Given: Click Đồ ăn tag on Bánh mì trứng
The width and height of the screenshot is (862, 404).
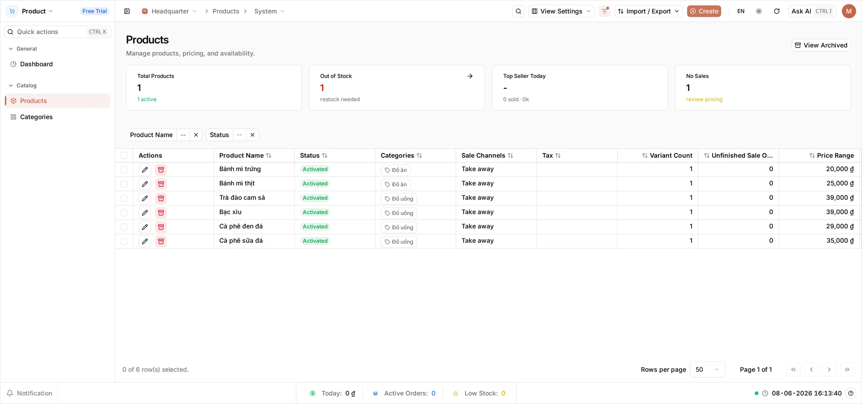Looking at the screenshot, I should pyautogui.click(x=396, y=170).
